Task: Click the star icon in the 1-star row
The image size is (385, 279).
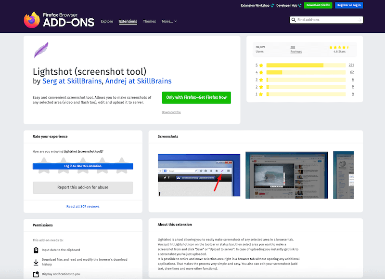Action: pyautogui.click(x=261, y=94)
